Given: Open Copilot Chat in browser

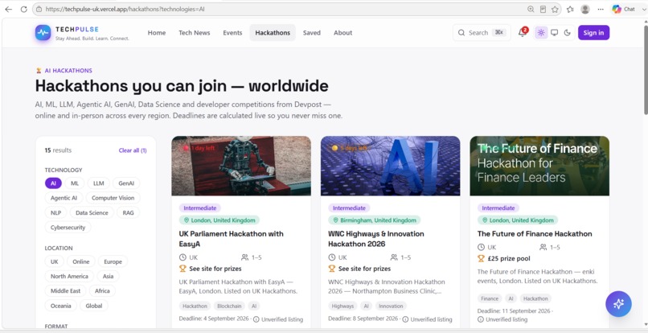Looking at the screenshot, I should click(x=624, y=9).
